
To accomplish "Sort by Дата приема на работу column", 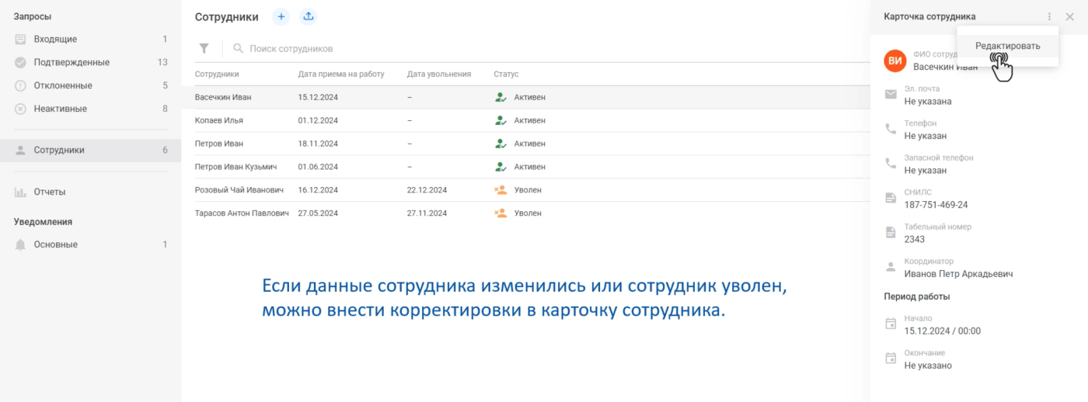I will pyautogui.click(x=341, y=75).
